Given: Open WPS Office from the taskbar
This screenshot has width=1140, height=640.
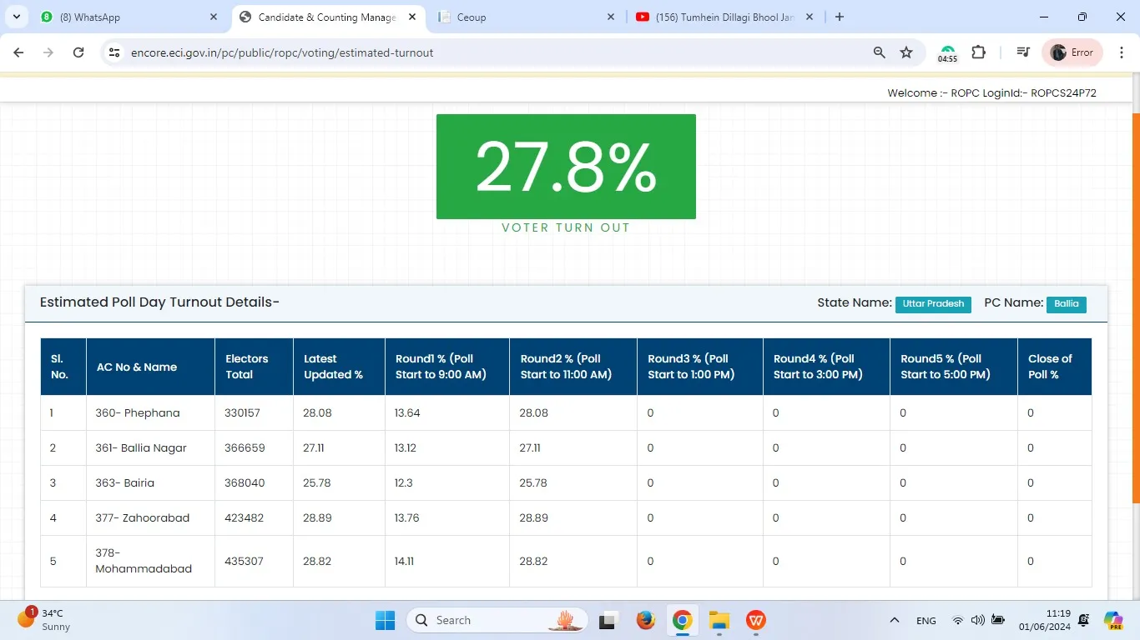Looking at the screenshot, I should [757, 620].
